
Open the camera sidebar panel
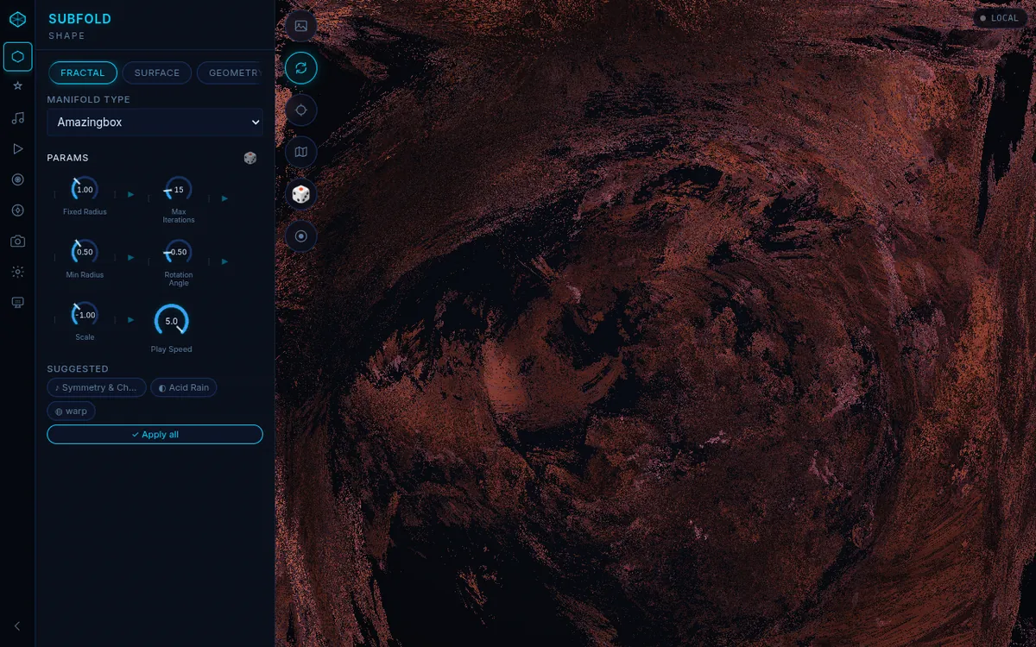[x=17, y=242]
